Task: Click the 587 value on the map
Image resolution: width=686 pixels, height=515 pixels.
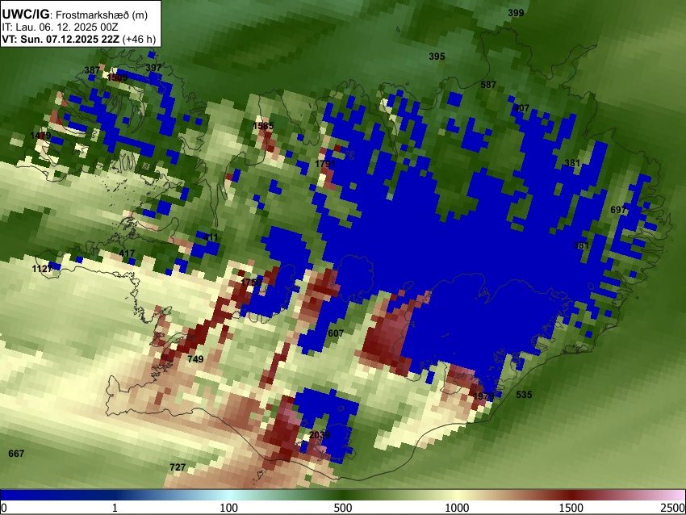Action: pyautogui.click(x=488, y=85)
